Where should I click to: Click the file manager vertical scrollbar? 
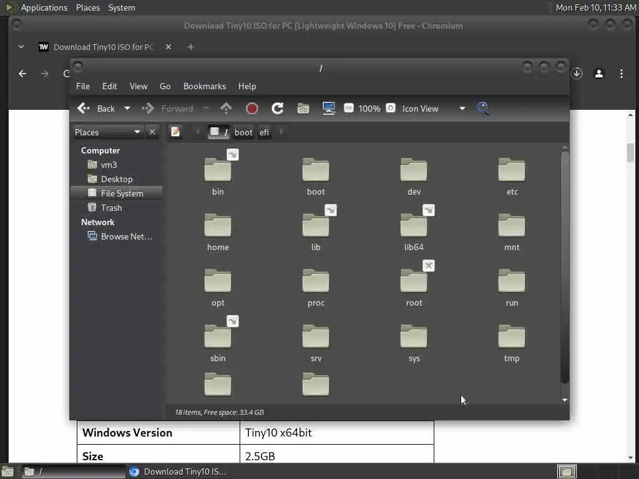click(564, 267)
